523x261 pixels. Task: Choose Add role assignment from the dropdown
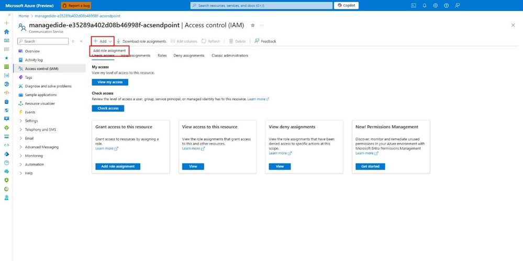109,51
